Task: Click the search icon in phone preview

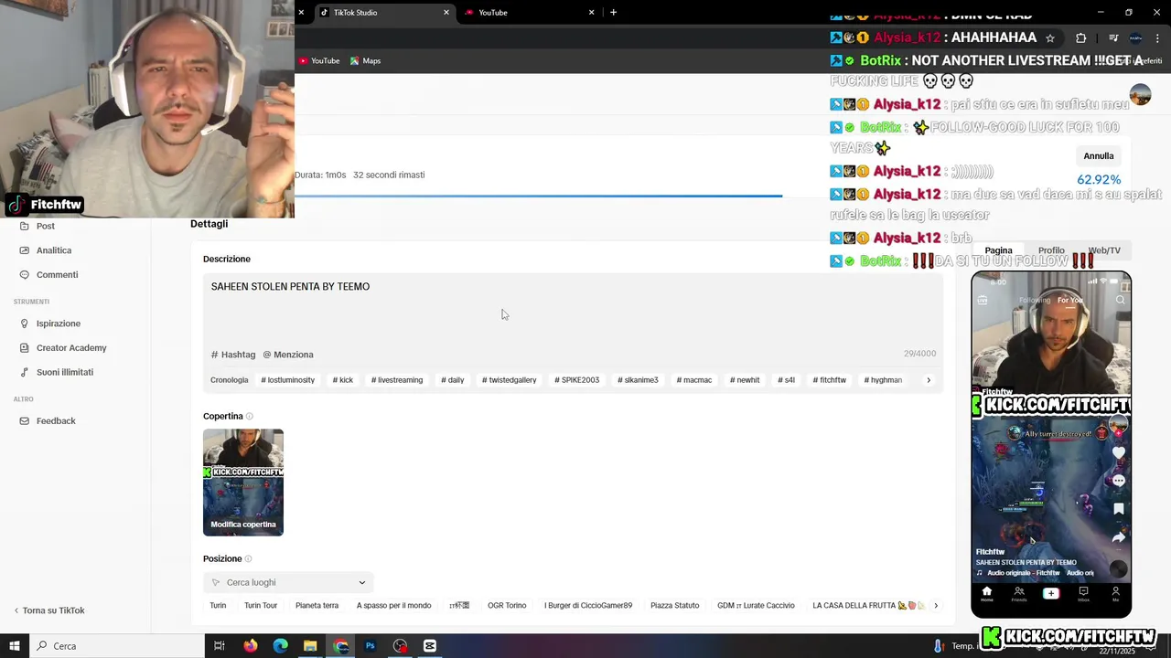Action: click(1120, 300)
